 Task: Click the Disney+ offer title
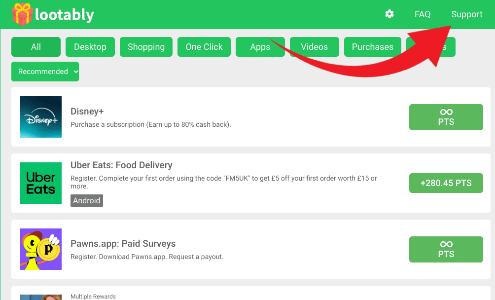(x=87, y=112)
